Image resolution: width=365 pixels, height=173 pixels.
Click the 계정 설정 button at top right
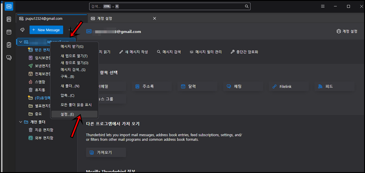coord(347,31)
